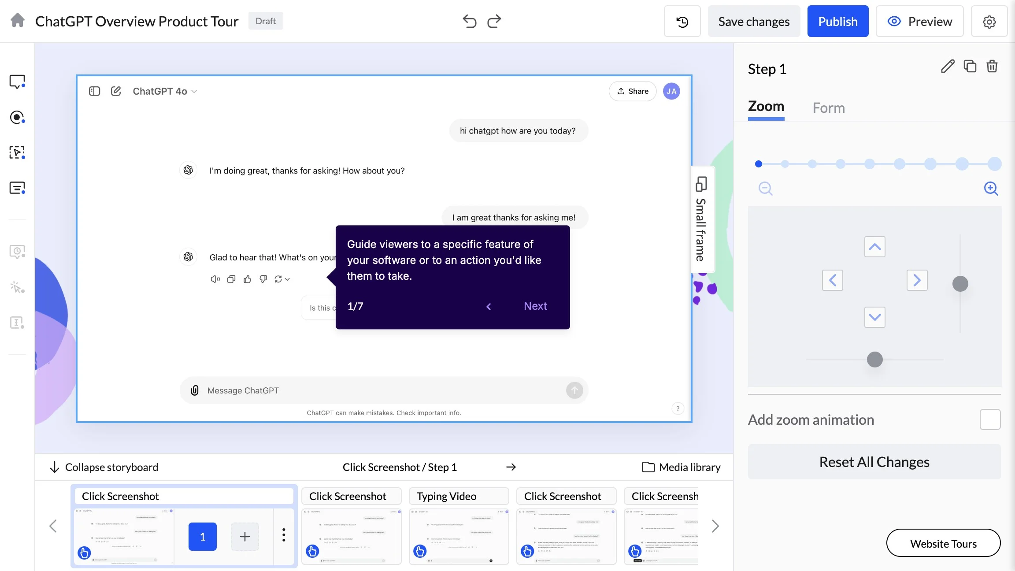Select the hotspot tool in the sidebar
1015x571 pixels.
[x=17, y=117]
